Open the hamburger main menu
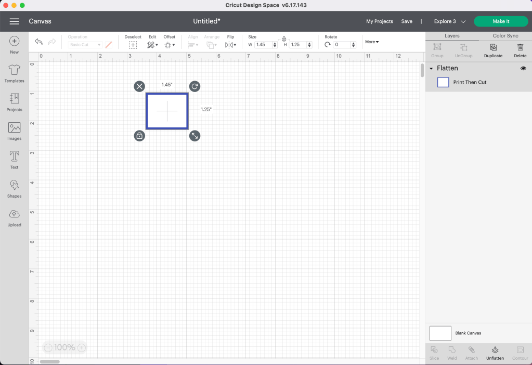This screenshot has width=532, height=365. point(15,21)
